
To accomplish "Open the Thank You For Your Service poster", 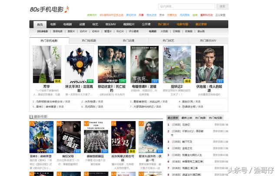I will coord(96,137).
